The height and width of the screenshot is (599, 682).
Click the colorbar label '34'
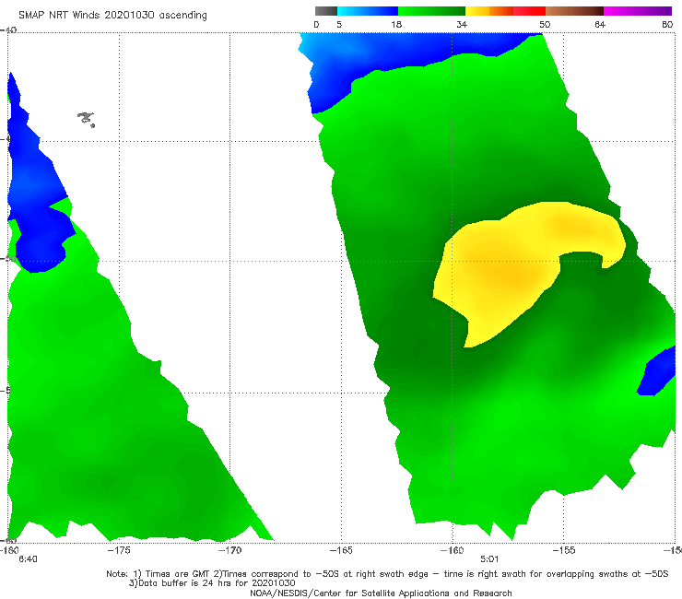pyautogui.click(x=462, y=24)
